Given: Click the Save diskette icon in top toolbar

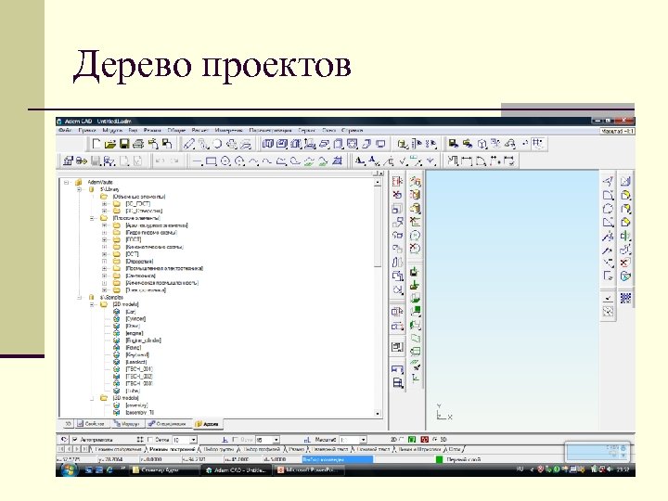Looking at the screenshot, I should point(124,144).
